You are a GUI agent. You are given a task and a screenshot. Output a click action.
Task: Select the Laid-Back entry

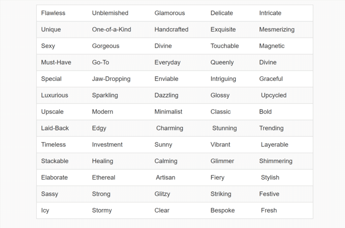(x=55, y=128)
